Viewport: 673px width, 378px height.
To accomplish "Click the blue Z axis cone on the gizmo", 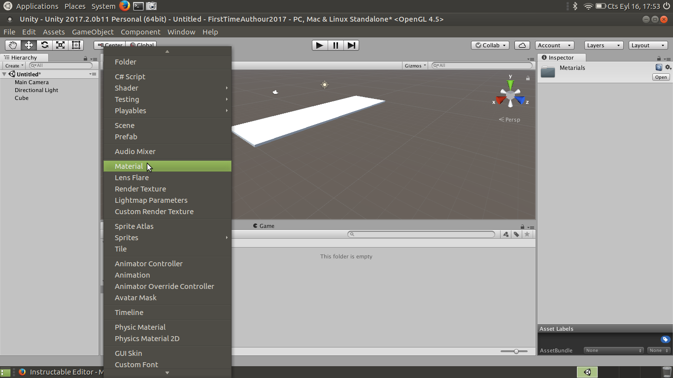I will 520,100.
